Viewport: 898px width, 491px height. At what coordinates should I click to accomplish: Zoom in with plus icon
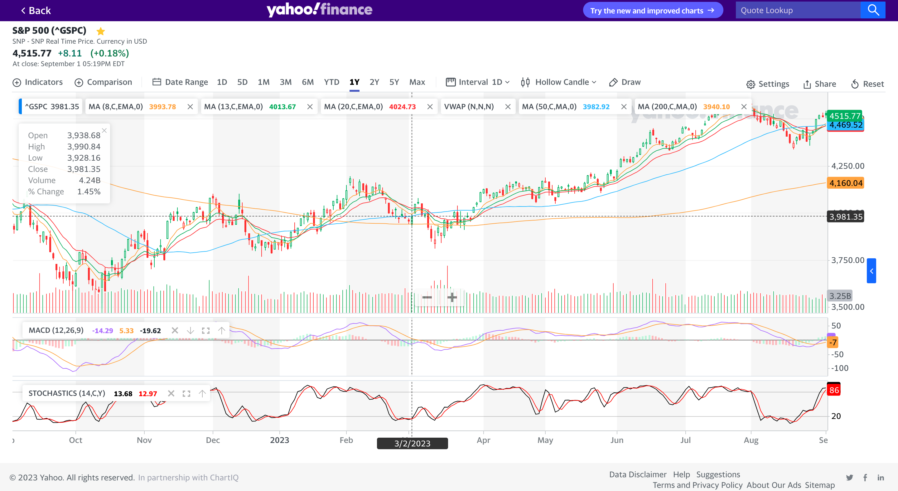coord(452,298)
